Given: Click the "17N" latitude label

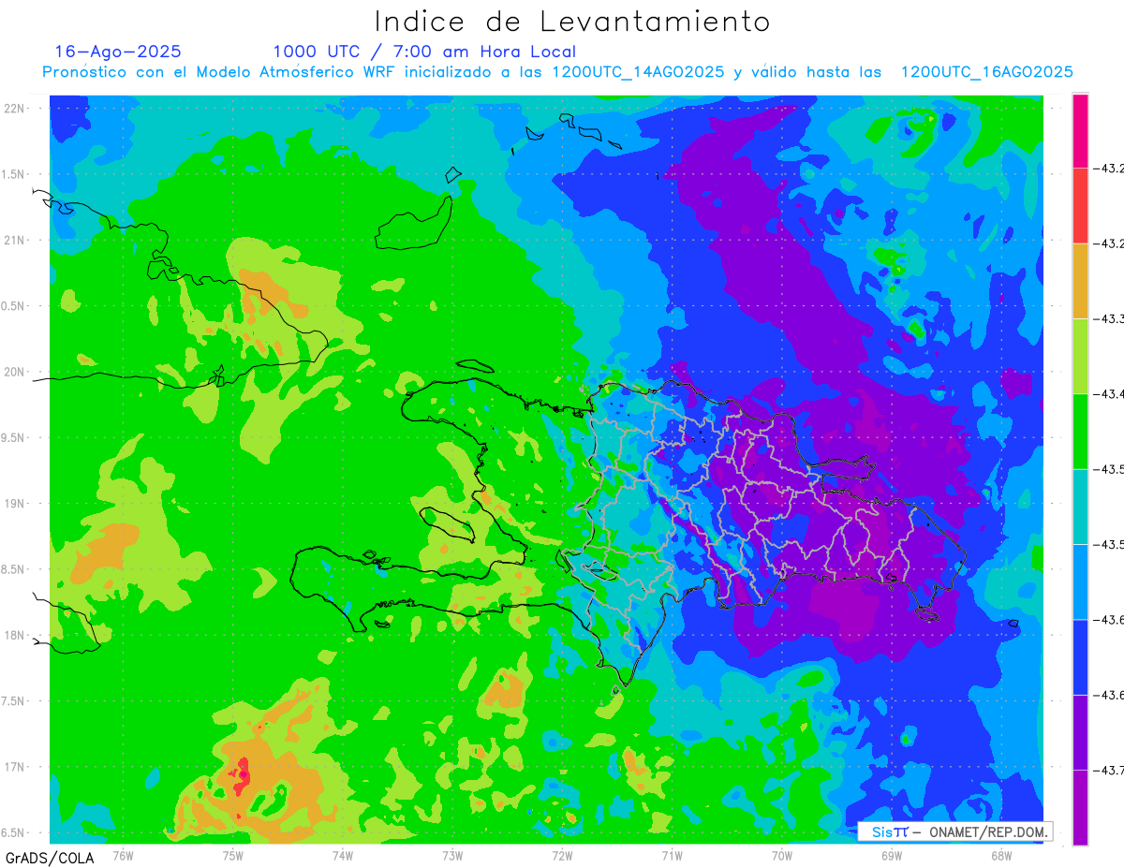Looking at the screenshot, I should point(16,767).
